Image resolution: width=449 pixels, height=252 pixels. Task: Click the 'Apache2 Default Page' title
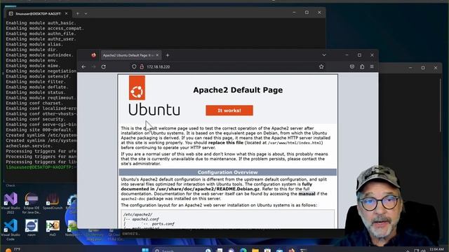click(238, 90)
